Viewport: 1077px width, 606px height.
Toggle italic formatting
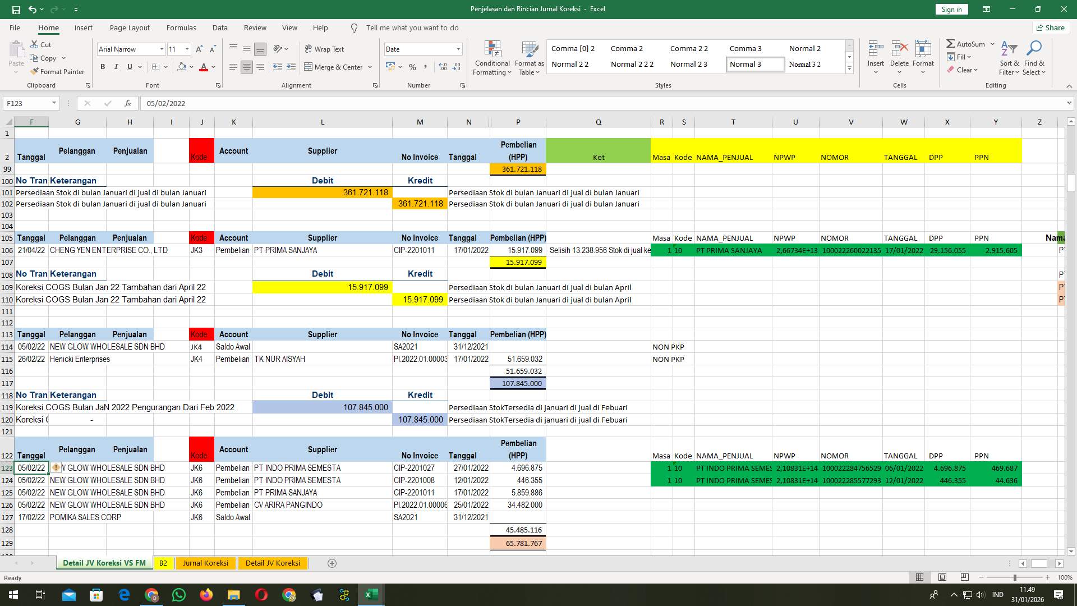[x=116, y=67]
